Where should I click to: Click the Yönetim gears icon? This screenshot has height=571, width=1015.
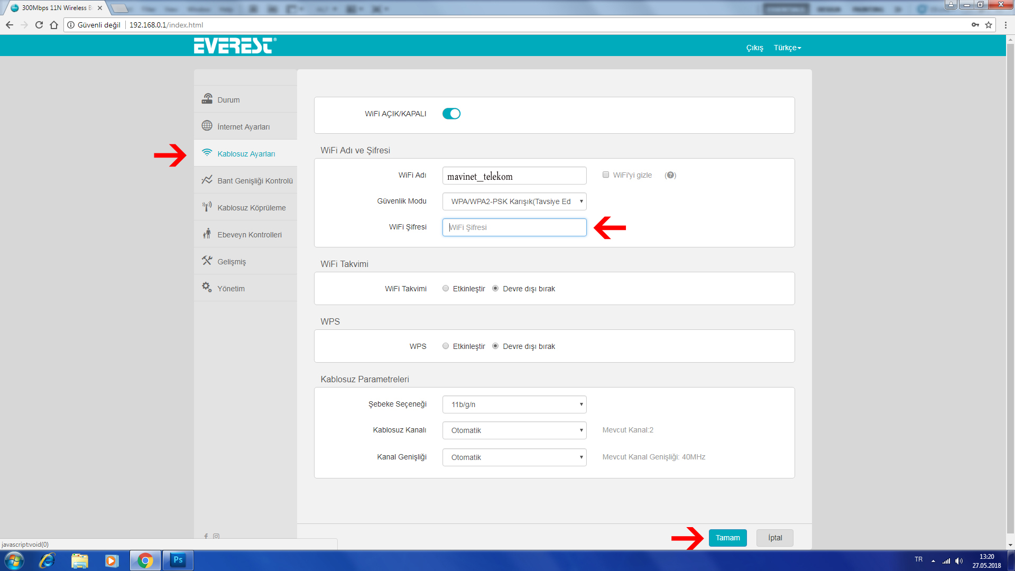[207, 287]
